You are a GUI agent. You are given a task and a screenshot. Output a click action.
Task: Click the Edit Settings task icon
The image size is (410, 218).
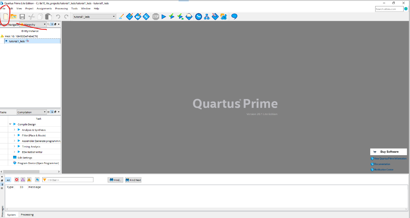15,157
